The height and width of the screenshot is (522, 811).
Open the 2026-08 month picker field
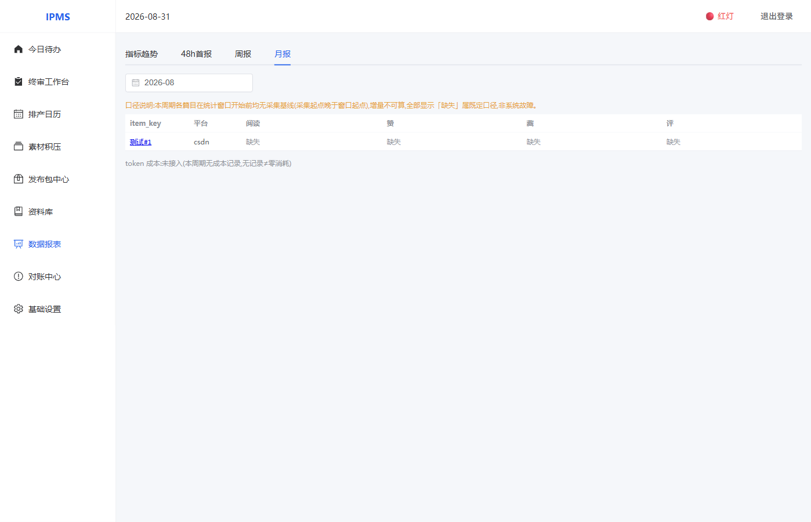pos(189,83)
